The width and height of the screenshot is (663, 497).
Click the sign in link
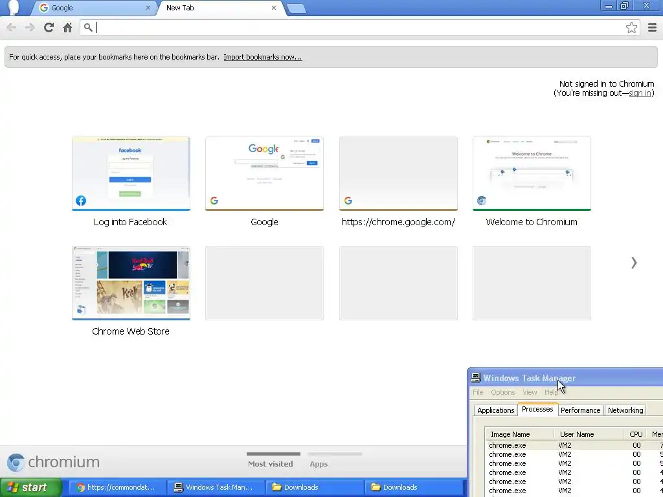pos(640,93)
